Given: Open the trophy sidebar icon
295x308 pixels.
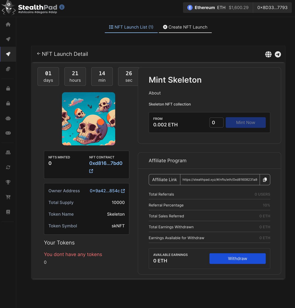Looking at the screenshot, I should coord(8,182).
